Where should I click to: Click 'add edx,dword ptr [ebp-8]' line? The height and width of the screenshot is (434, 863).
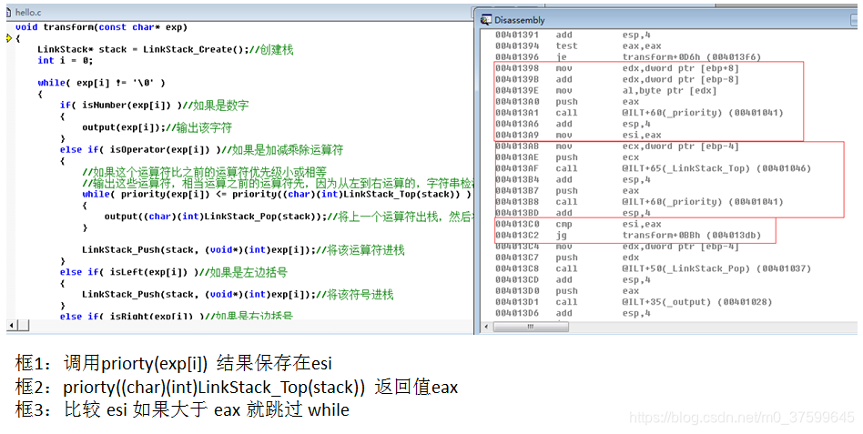point(616,80)
